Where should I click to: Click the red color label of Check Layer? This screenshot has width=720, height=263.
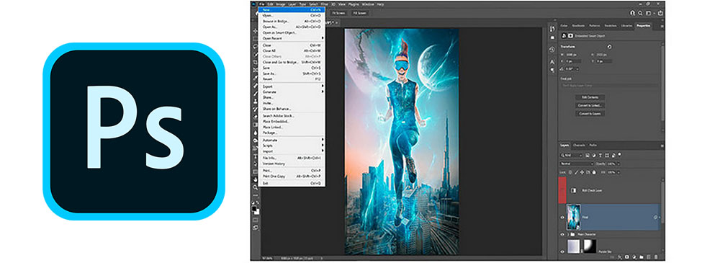(x=562, y=190)
